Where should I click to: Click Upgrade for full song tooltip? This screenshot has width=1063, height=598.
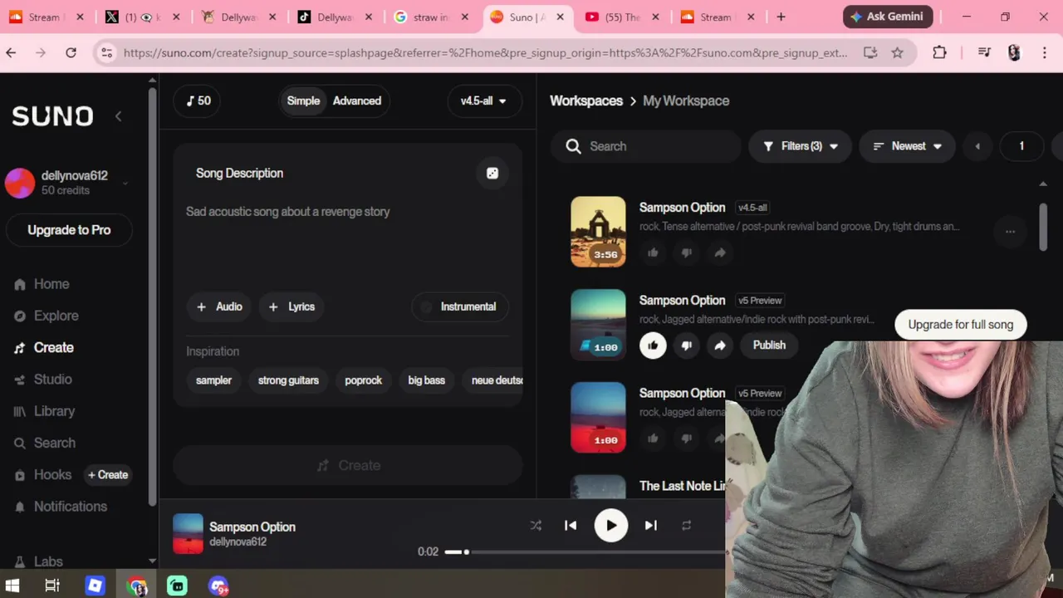coord(961,325)
